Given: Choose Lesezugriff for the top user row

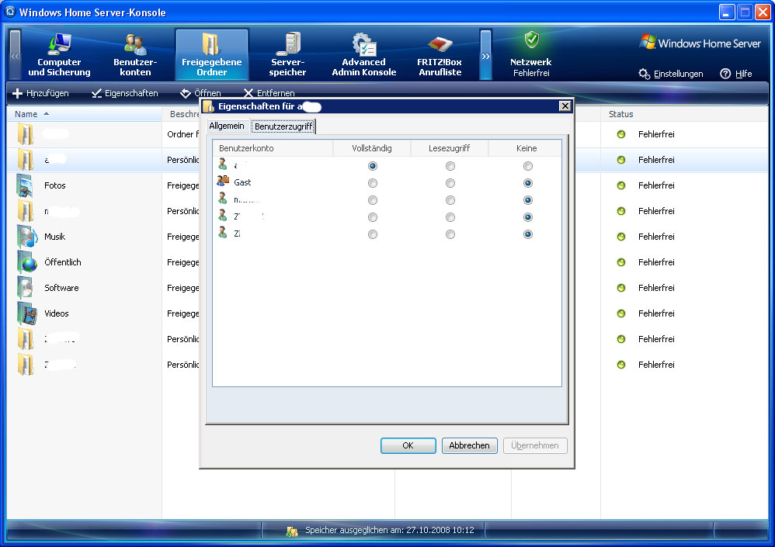Looking at the screenshot, I should pos(450,166).
